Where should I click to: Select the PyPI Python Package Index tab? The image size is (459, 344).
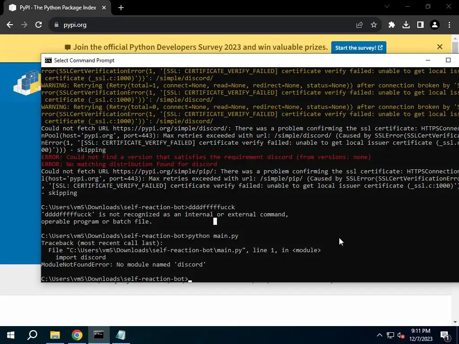[57, 8]
